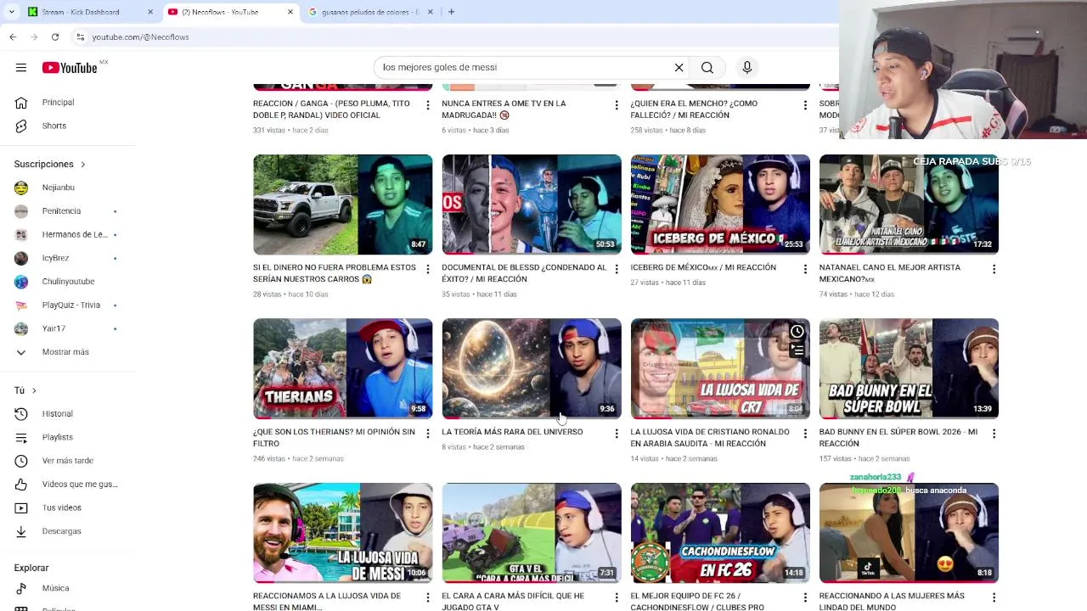Open Chulinyoutube subscription channel

pos(68,282)
